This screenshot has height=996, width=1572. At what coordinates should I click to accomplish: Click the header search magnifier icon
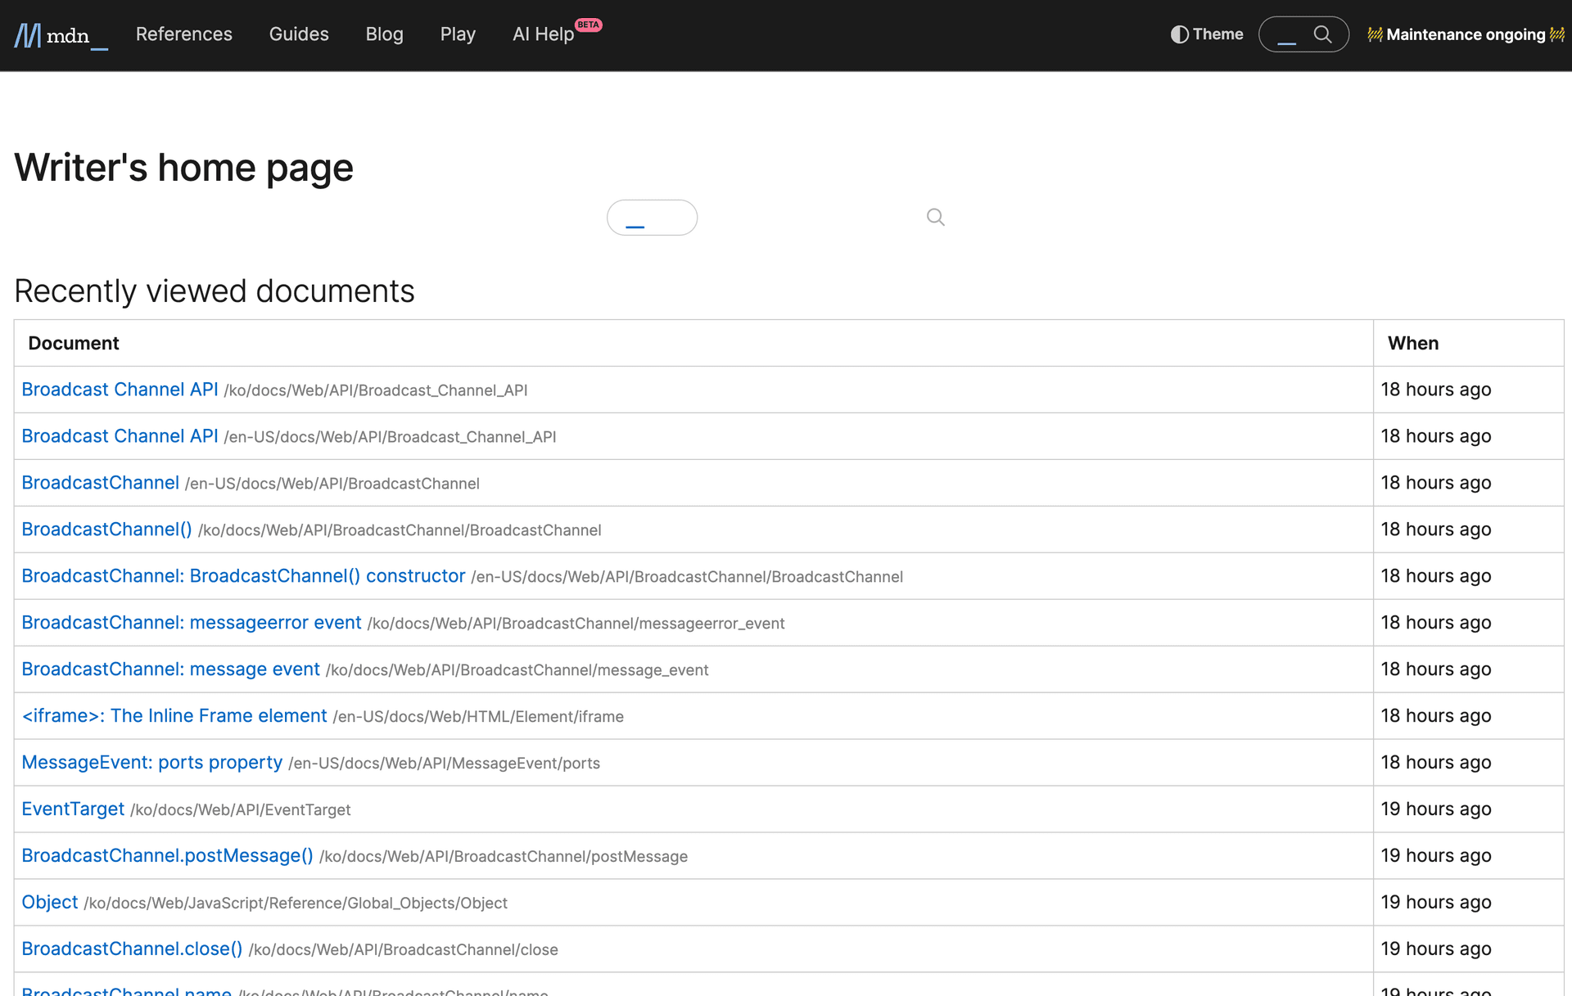point(1322,34)
